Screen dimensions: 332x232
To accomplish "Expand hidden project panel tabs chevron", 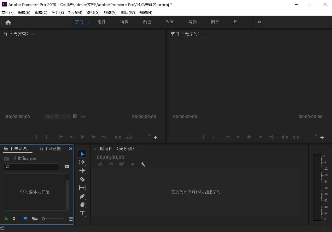I will click(71, 149).
